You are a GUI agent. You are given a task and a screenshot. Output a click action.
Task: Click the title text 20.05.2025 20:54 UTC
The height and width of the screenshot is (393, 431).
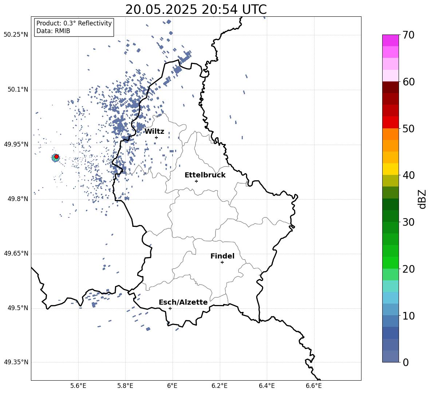[196, 9]
